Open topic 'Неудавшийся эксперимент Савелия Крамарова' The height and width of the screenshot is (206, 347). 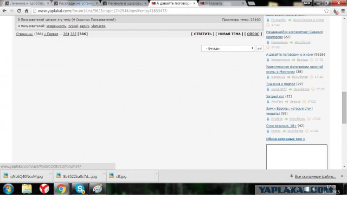point(294,34)
